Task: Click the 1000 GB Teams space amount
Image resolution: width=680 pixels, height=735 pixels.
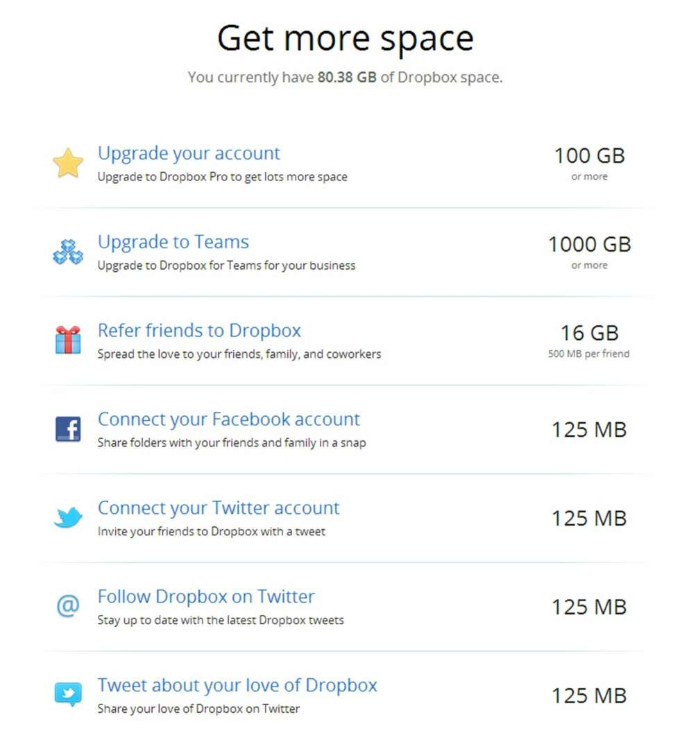Action: click(x=590, y=245)
